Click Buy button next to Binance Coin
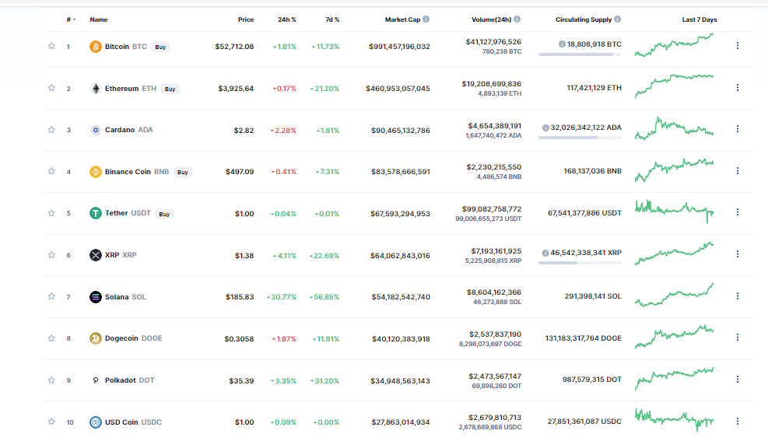The image size is (768, 441). pos(183,173)
